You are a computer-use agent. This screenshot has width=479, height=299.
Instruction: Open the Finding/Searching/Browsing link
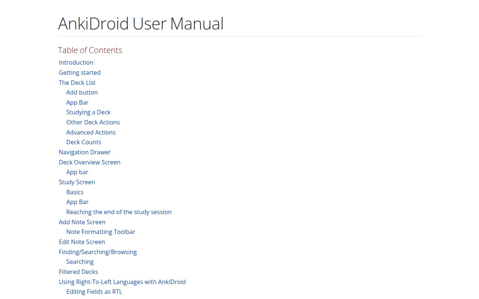(x=98, y=252)
